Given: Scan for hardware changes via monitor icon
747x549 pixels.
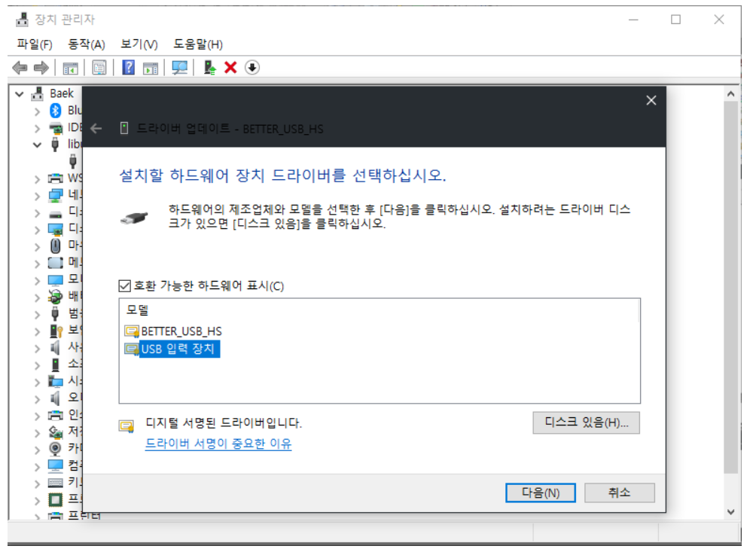Looking at the screenshot, I should 180,68.
